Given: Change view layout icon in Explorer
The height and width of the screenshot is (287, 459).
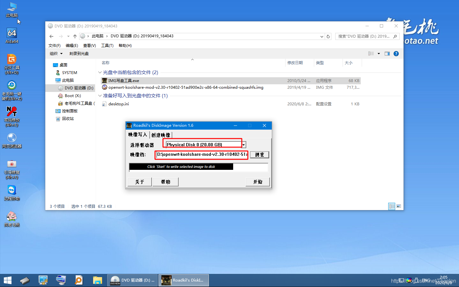Looking at the screenshot, I should pos(371,54).
